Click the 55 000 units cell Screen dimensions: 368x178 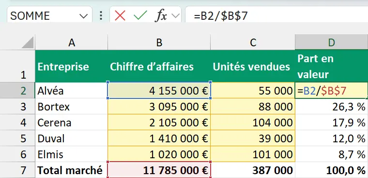pos(253,90)
